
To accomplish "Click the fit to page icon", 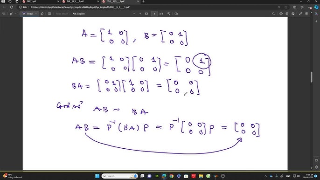I will point(146,14).
